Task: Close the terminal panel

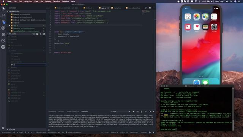Action: click(x=153, y=112)
